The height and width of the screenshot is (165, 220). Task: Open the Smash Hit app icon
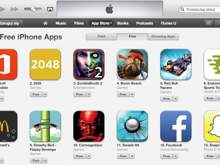click(x=132, y=126)
